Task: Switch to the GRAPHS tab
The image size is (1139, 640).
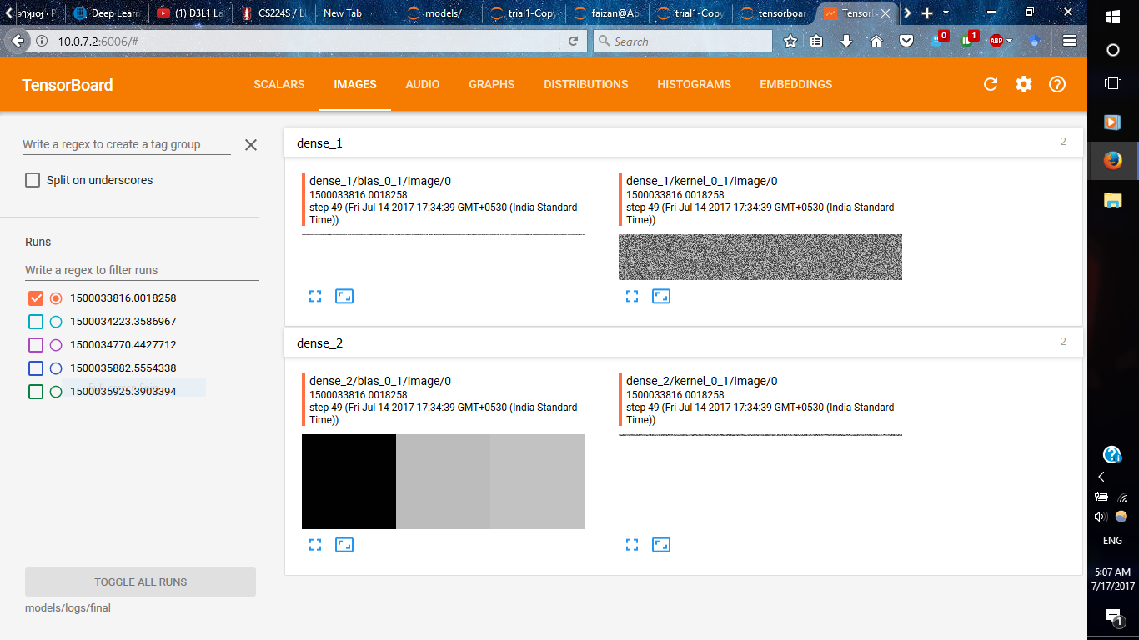Action: [492, 84]
